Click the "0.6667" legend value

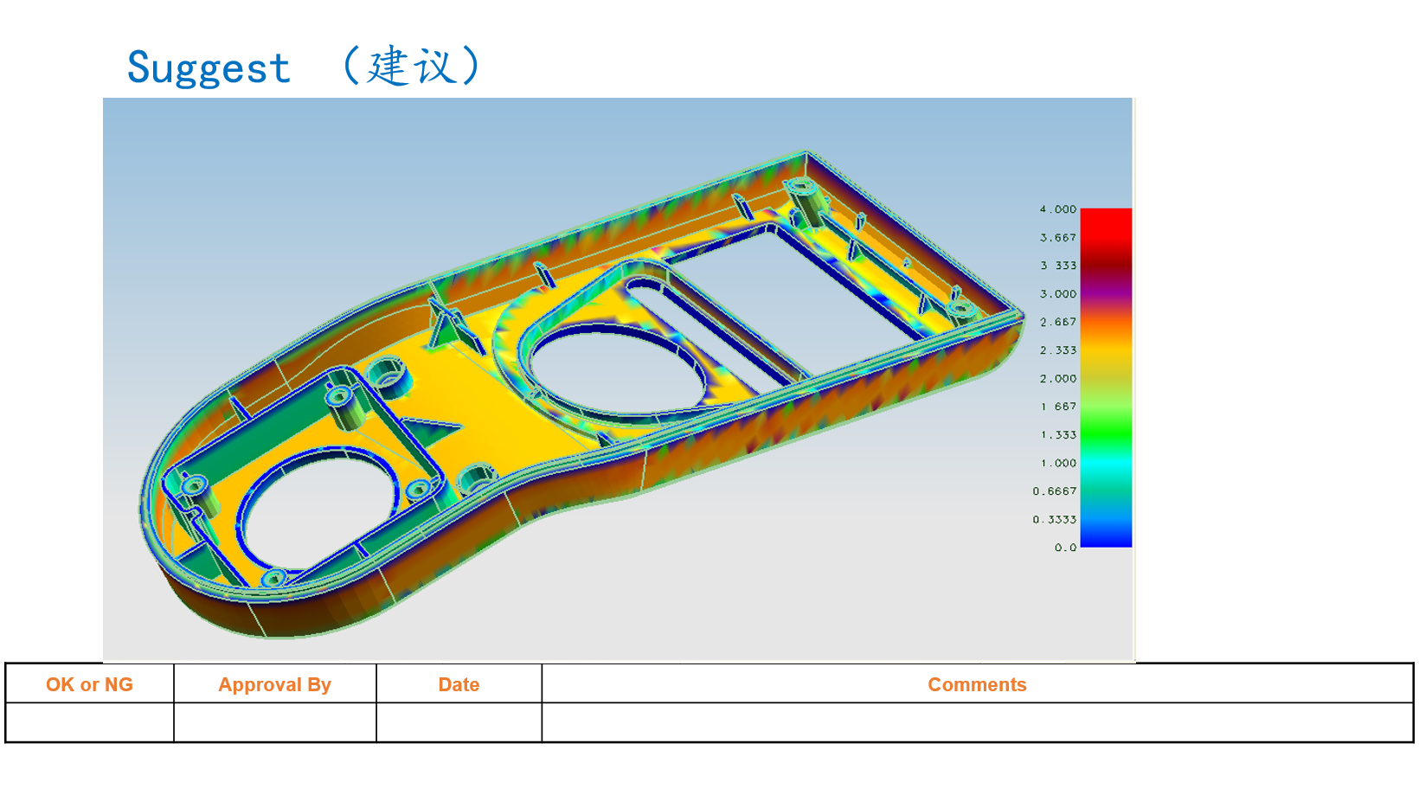(1054, 490)
